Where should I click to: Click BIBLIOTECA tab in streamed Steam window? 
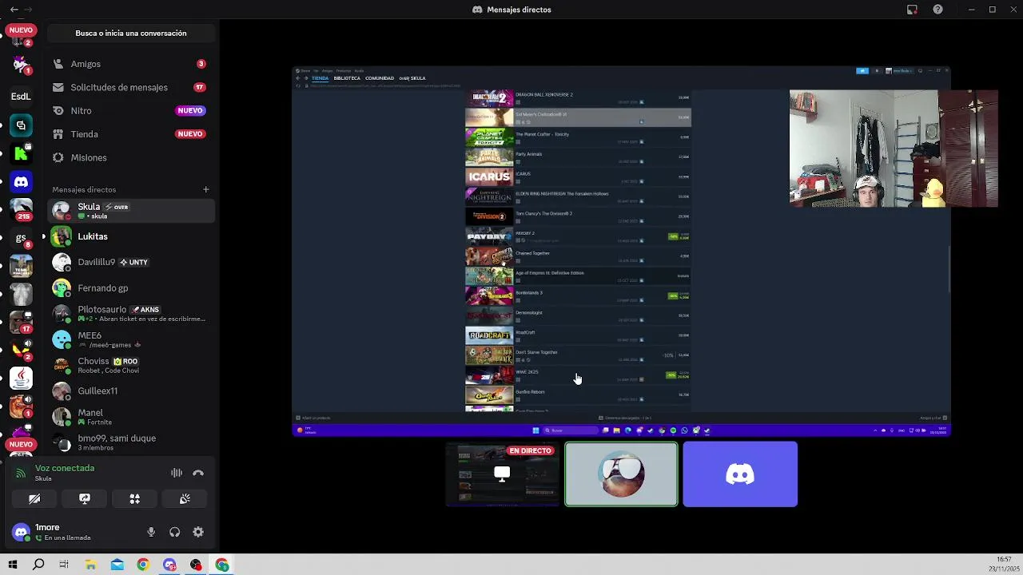(347, 78)
